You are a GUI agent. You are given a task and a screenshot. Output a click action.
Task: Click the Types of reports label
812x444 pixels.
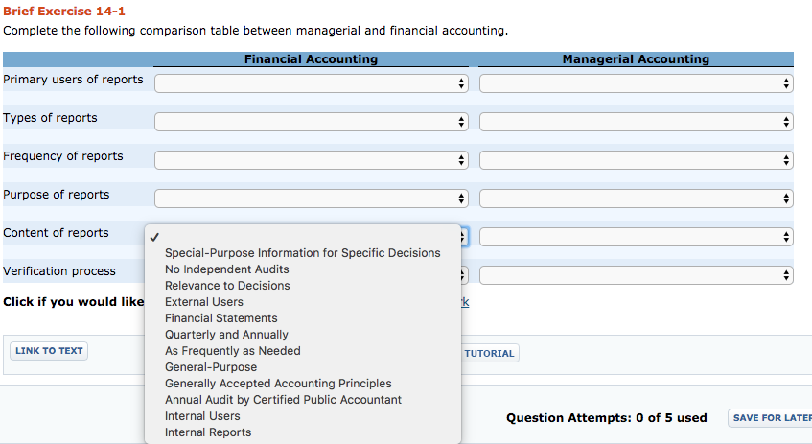50,118
